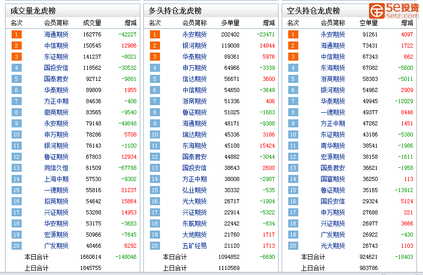Viewport: 423px width, 275px height.
Task: Click short position value 91261
Action: pos(370,34)
